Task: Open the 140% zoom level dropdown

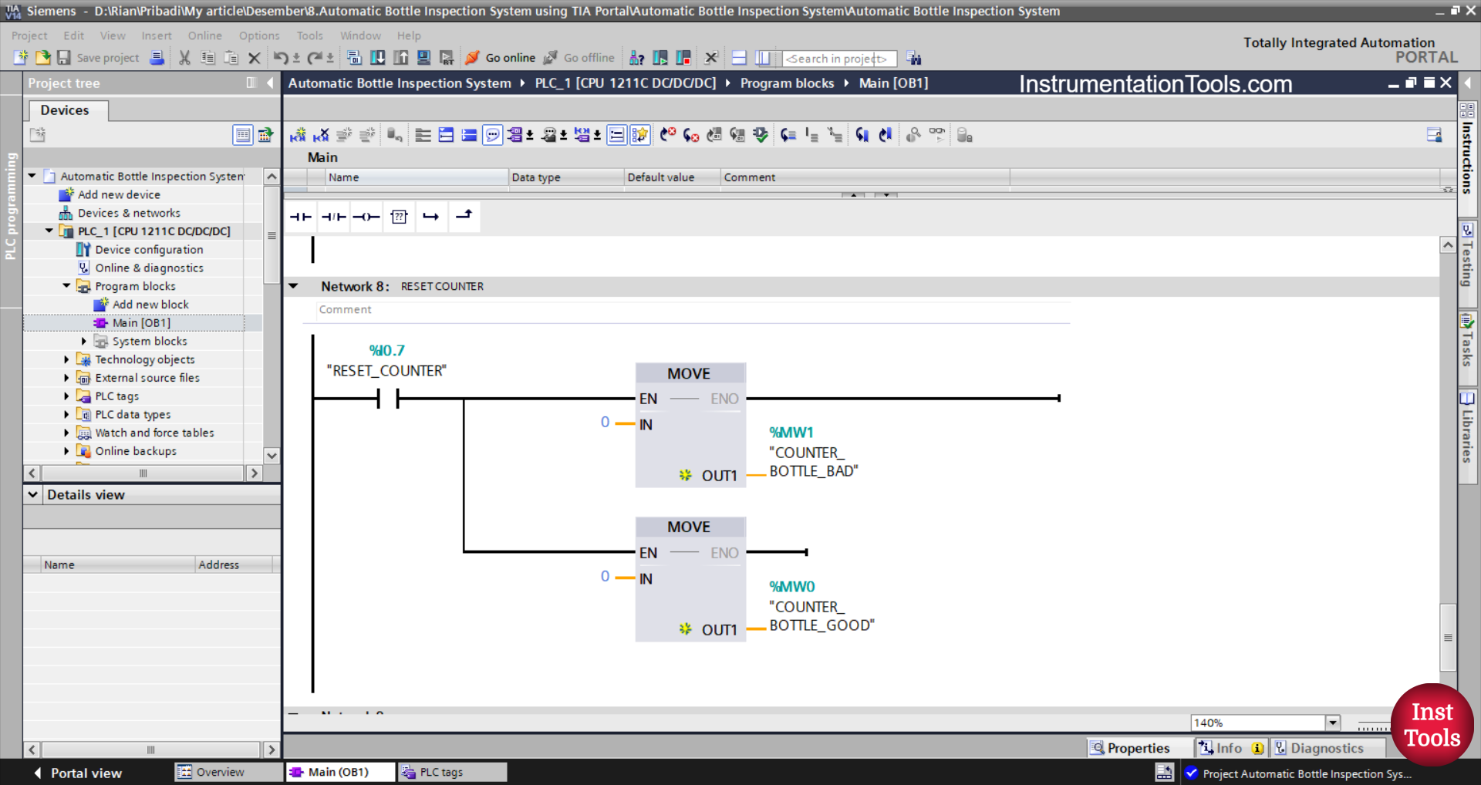Action: tap(1334, 723)
